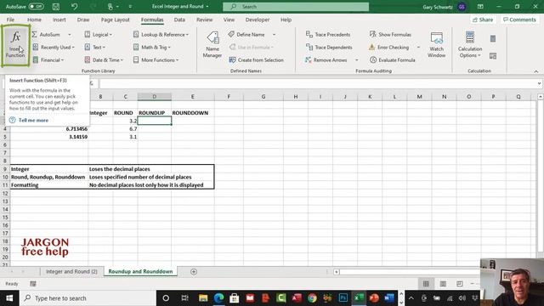The width and height of the screenshot is (544, 306).
Task: Open Evaluate Formula tool
Action: (x=393, y=60)
